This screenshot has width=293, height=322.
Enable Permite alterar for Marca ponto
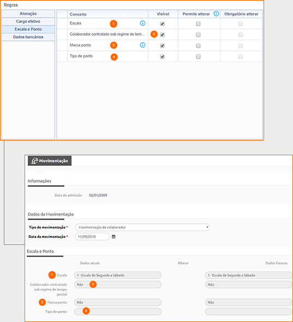(198, 45)
